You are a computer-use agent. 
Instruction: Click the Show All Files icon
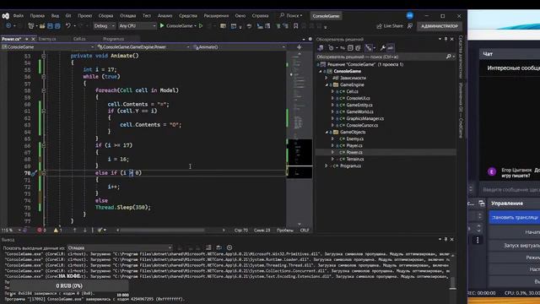(x=358, y=48)
